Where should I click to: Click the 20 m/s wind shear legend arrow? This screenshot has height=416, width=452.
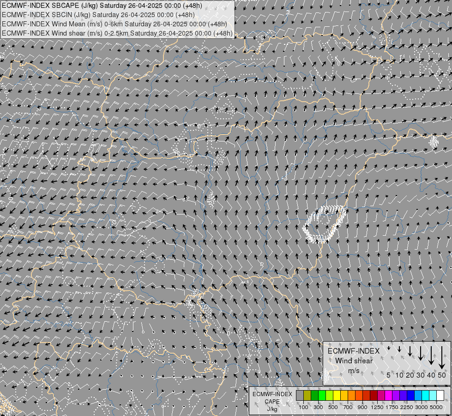pos(410,351)
